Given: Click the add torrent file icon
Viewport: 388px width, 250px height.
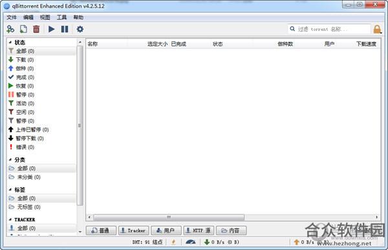Looking at the screenshot, I should coord(23,29).
